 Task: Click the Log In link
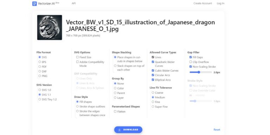(220, 3)
